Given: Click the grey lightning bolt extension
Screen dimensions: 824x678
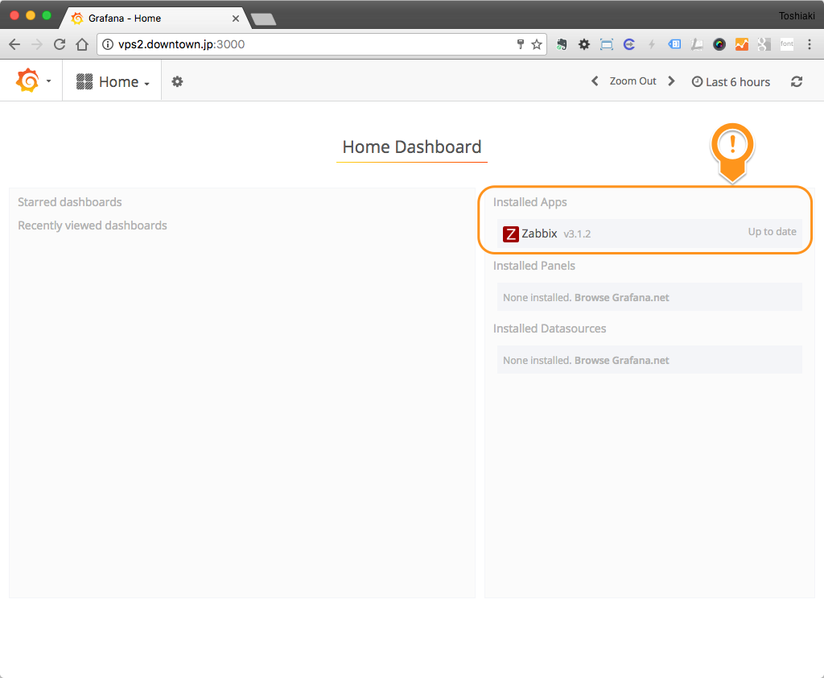Looking at the screenshot, I should point(652,44).
